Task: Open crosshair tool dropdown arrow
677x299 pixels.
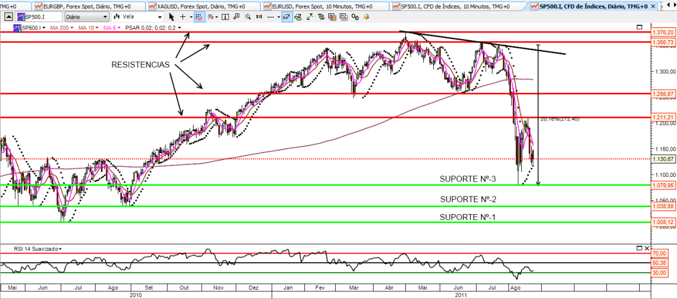Action: coord(191,17)
